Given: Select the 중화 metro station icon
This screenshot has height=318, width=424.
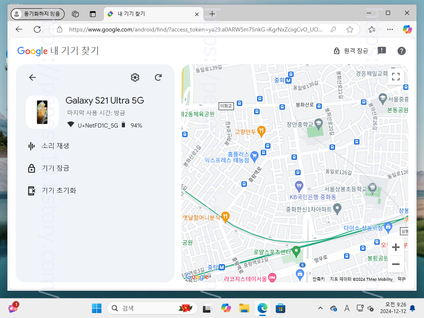Looking at the screenshot, I should (288, 80).
